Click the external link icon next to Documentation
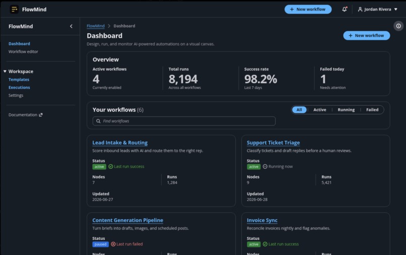 pyautogui.click(x=41, y=115)
